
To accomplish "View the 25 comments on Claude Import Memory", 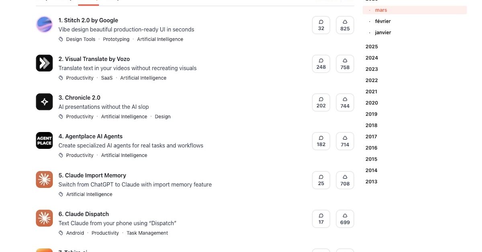I will (x=321, y=180).
